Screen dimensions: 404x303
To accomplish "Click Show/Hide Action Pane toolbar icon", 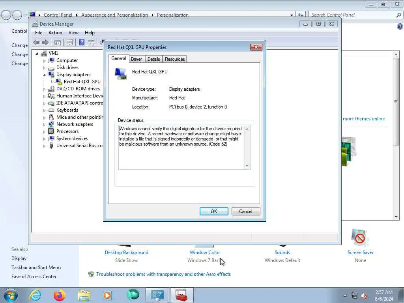I will coord(91,43).
